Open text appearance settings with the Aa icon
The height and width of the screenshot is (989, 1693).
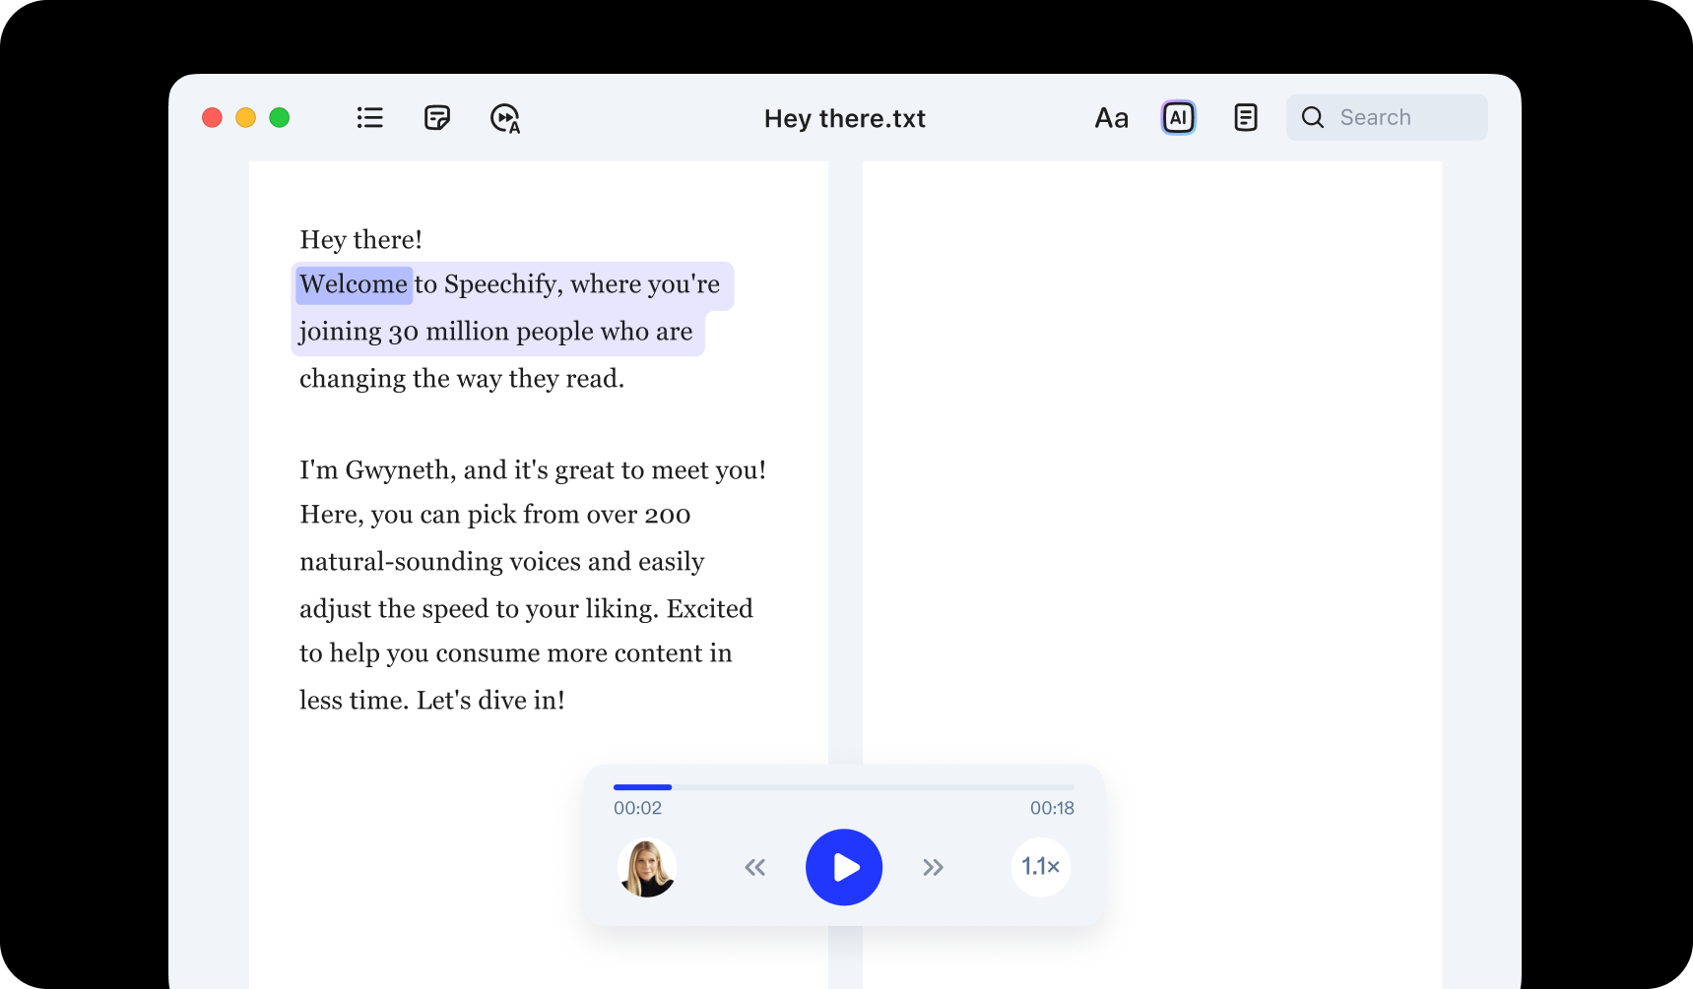1111,117
